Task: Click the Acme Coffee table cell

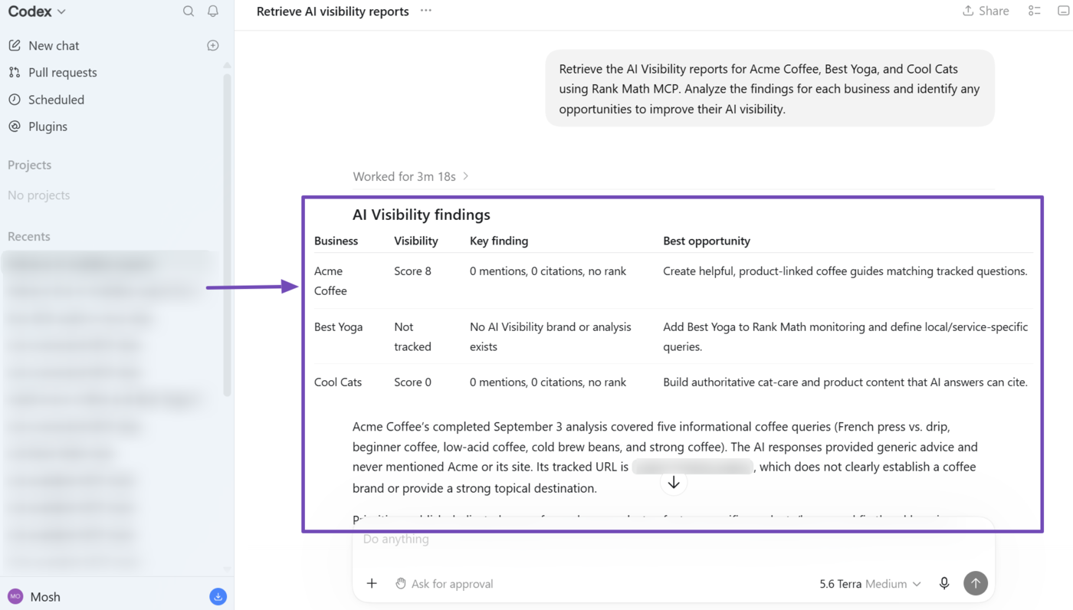Action: [330, 280]
